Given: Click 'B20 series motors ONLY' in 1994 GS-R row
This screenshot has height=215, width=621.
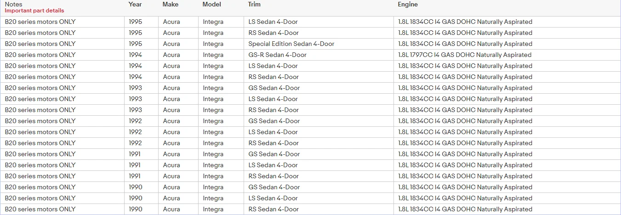Looking at the screenshot, I should 40,55.
